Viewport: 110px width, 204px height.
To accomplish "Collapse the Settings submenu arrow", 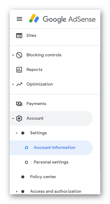I will (x=17, y=133).
